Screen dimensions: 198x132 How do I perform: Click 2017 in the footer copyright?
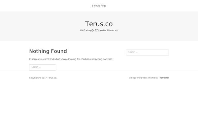pos(44,78)
